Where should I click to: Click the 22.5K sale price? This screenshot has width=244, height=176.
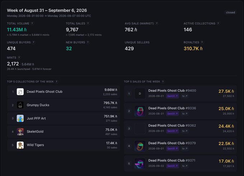pyautogui.click(x=226, y=143)
